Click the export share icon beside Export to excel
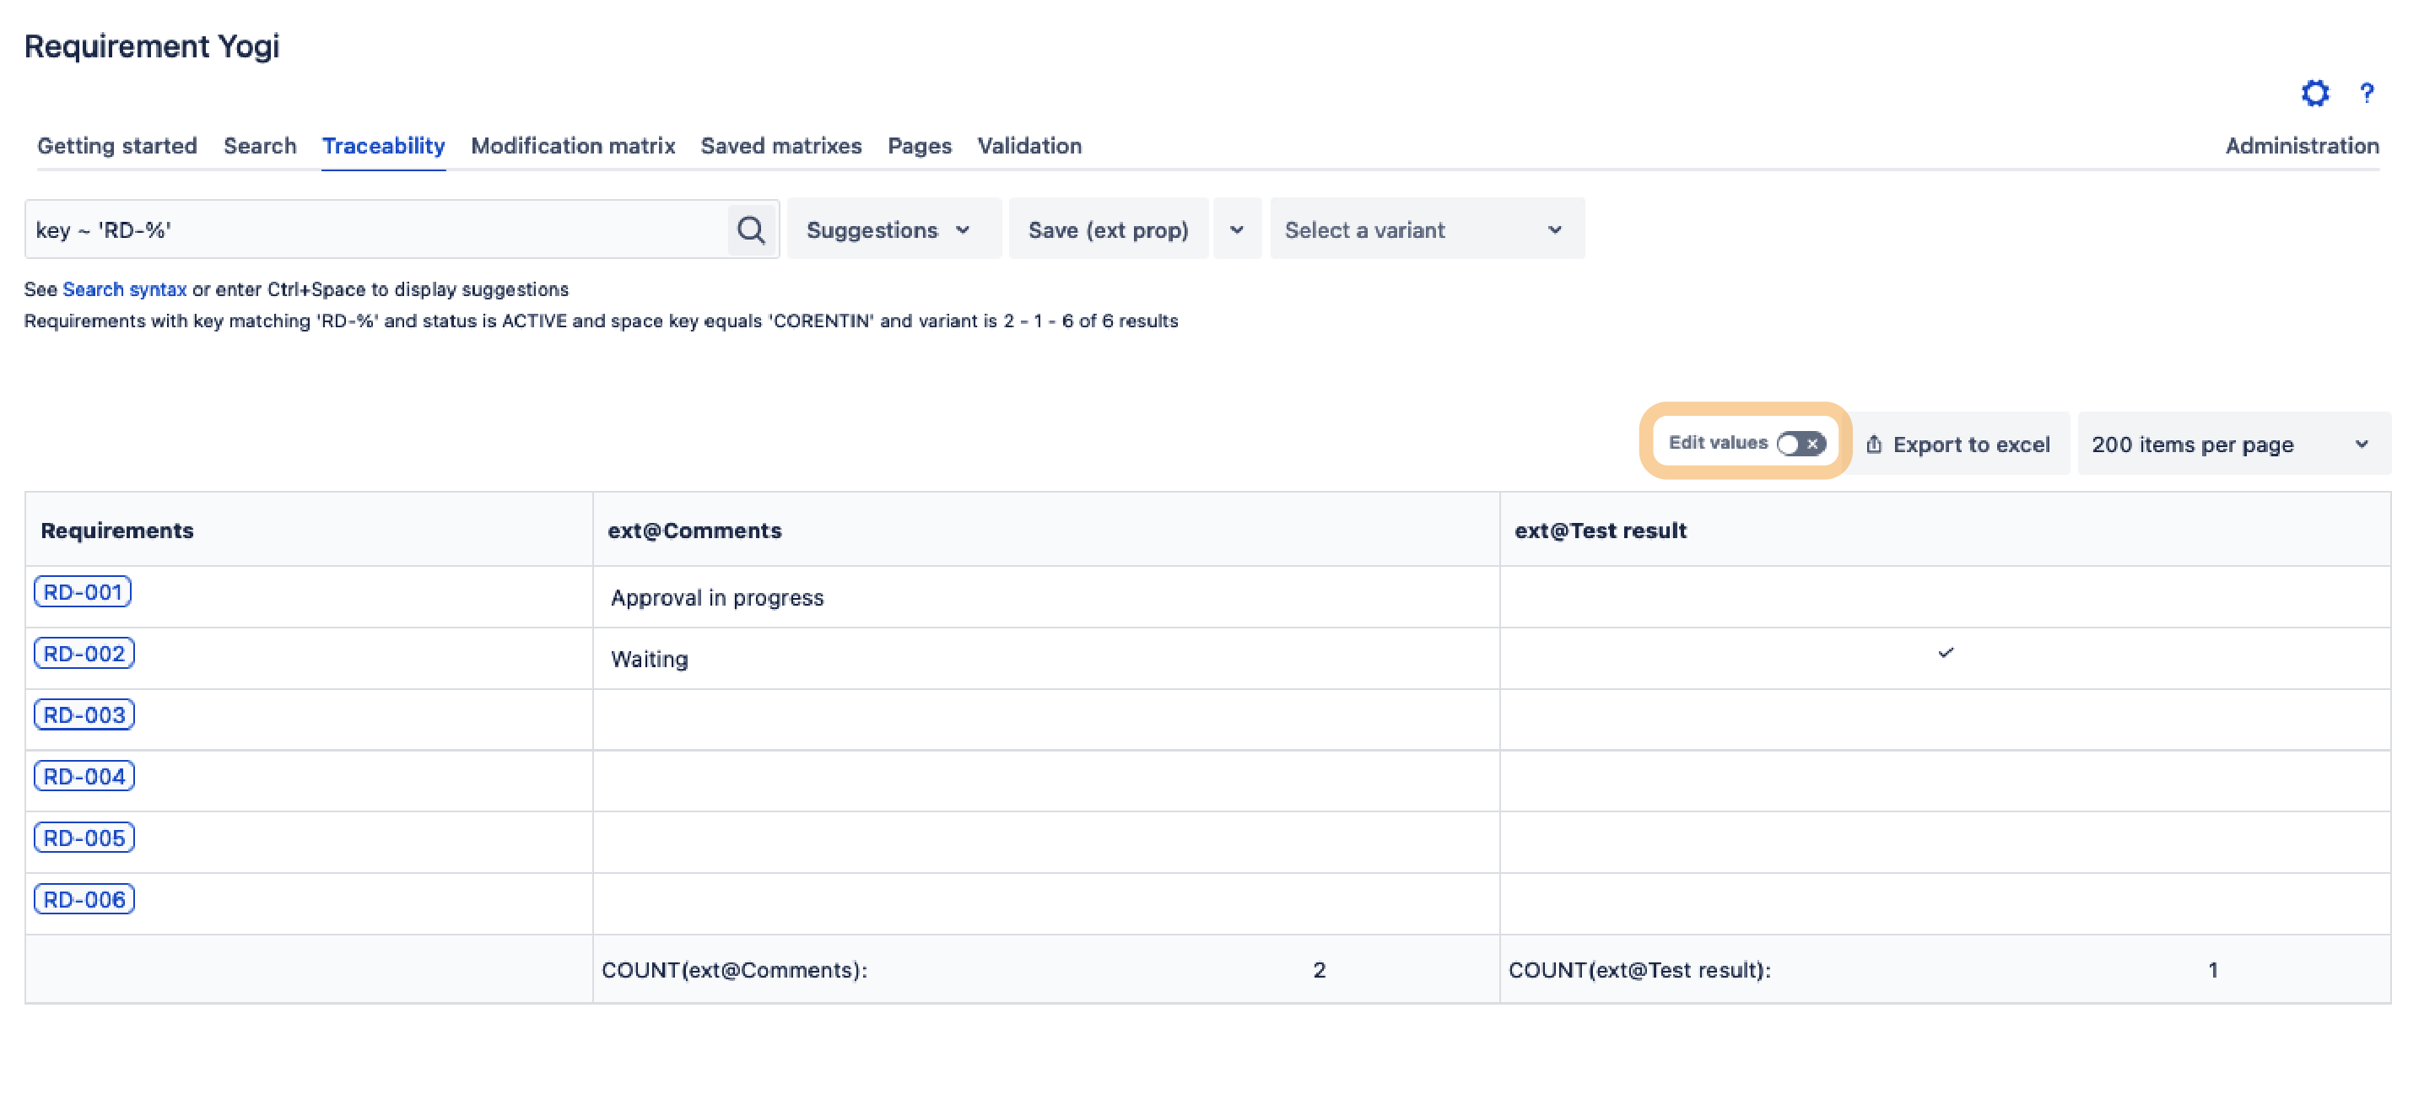This screenshot has height=1094, width=2435. [x=1876, y=443]
